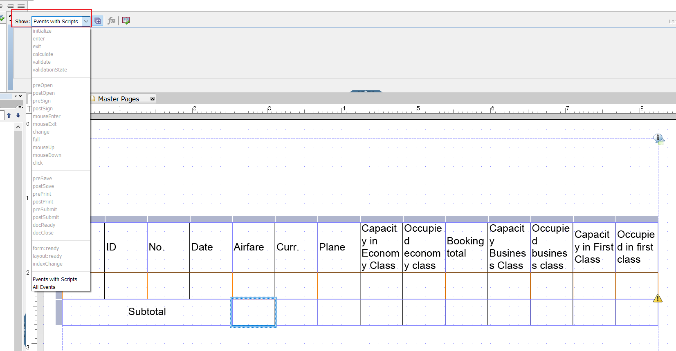Open the palette list menu icon
Screen dimensions: 676x351
click(20, 107)
